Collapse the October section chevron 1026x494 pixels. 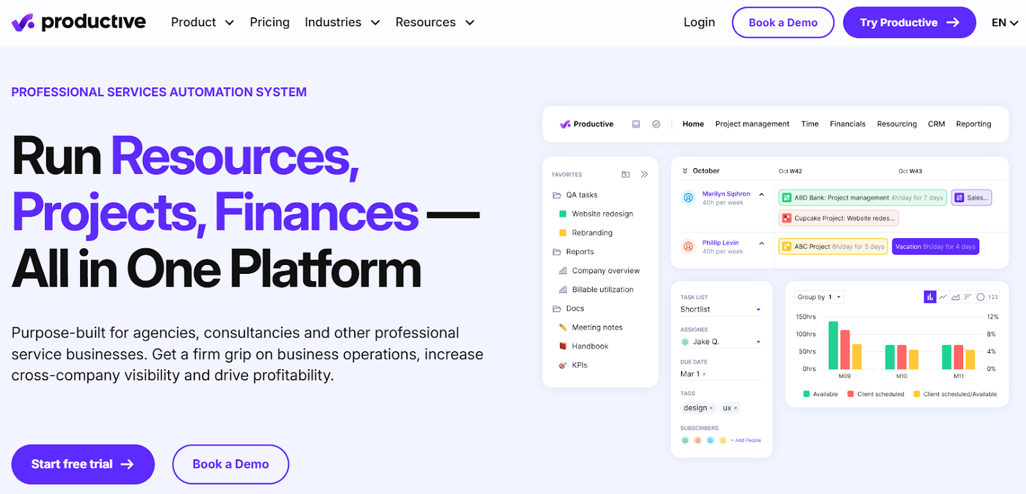pos(685,171)
